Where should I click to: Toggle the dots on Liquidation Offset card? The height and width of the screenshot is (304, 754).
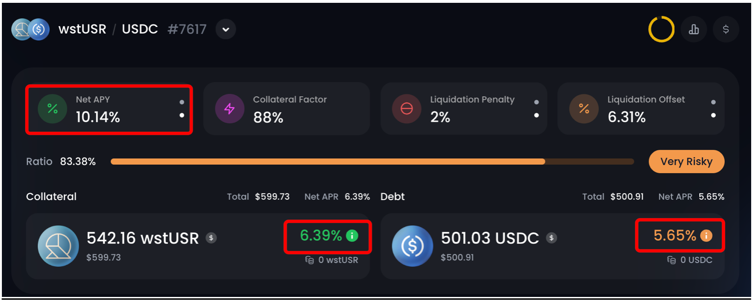(x=713, y=109)
